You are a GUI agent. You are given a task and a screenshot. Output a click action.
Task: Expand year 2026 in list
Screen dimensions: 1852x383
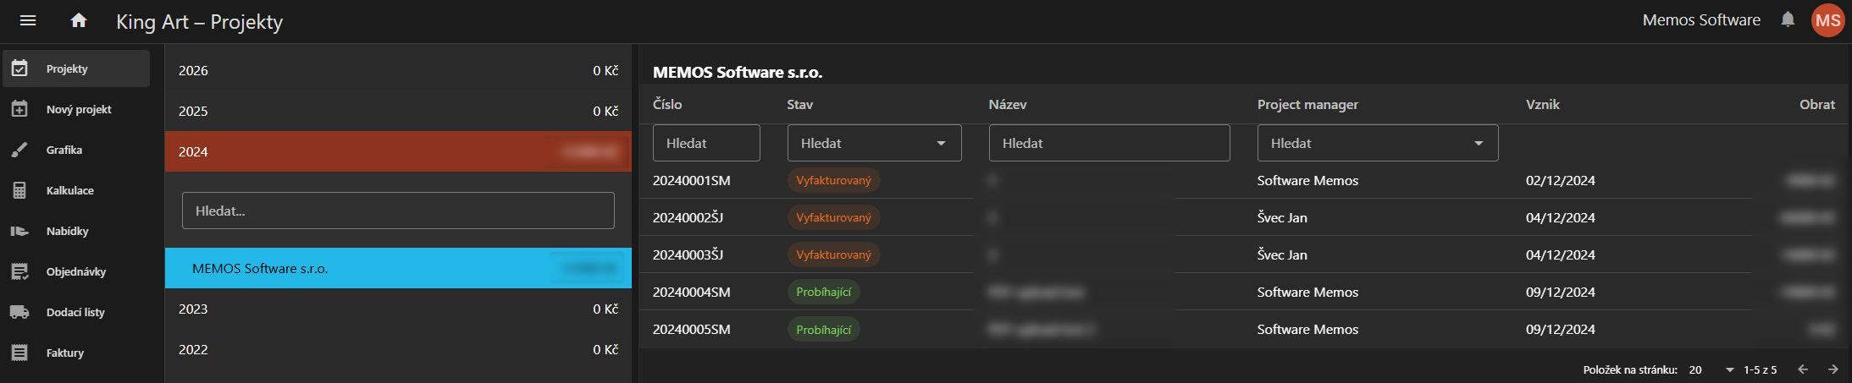pos(398,70)
